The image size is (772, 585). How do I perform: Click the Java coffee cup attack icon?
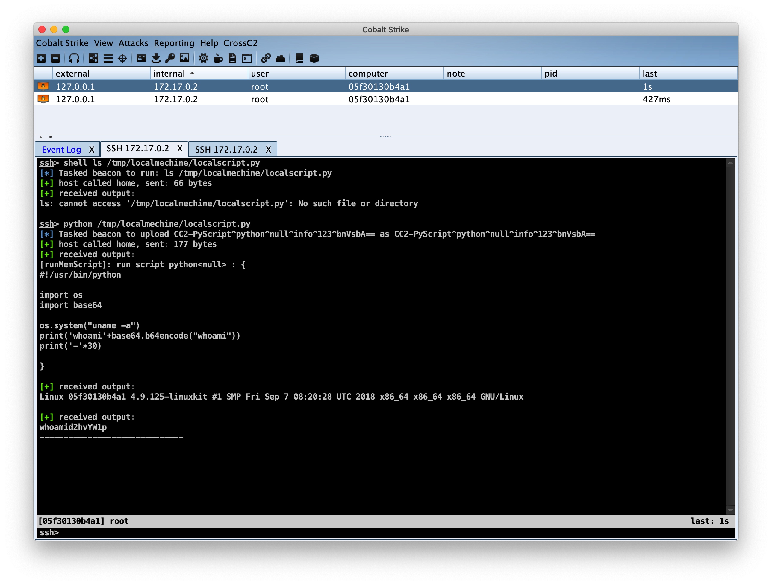pos(218,58)
